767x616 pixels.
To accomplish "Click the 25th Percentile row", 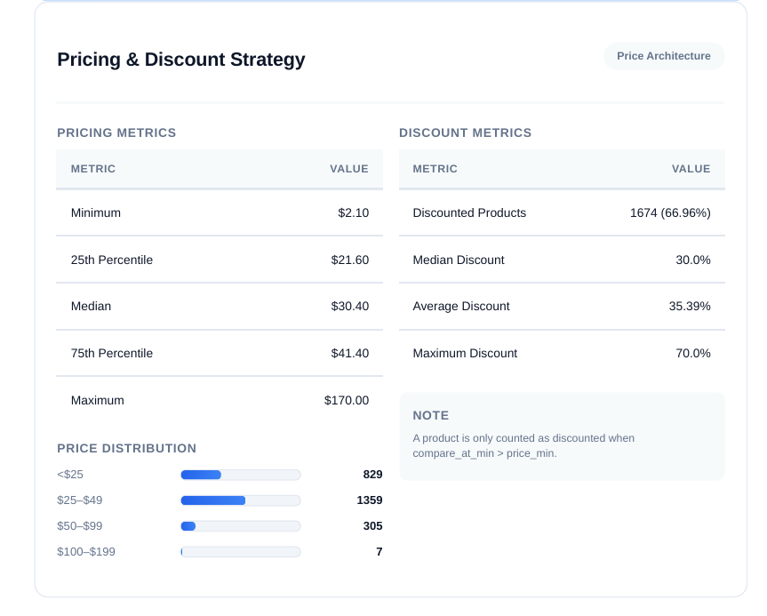I will (x=219, y=260).
